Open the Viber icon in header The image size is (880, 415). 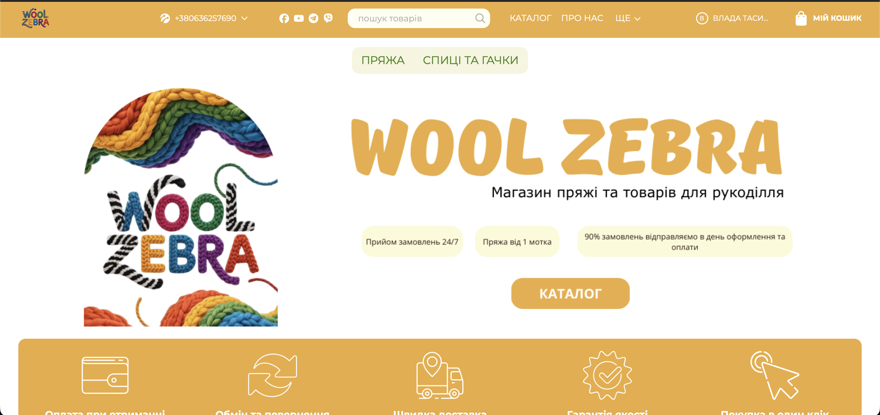click(x=328, y=18)
